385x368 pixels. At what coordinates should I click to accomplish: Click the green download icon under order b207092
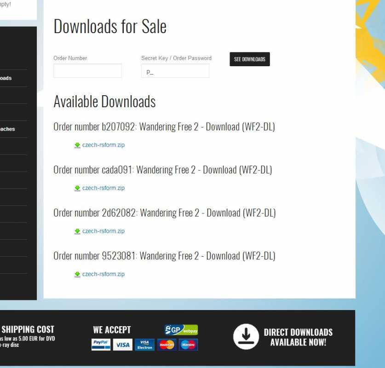(77, 145)
